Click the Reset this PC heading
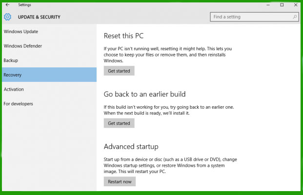This screenshot has height=195, width=303. point(123,36)
